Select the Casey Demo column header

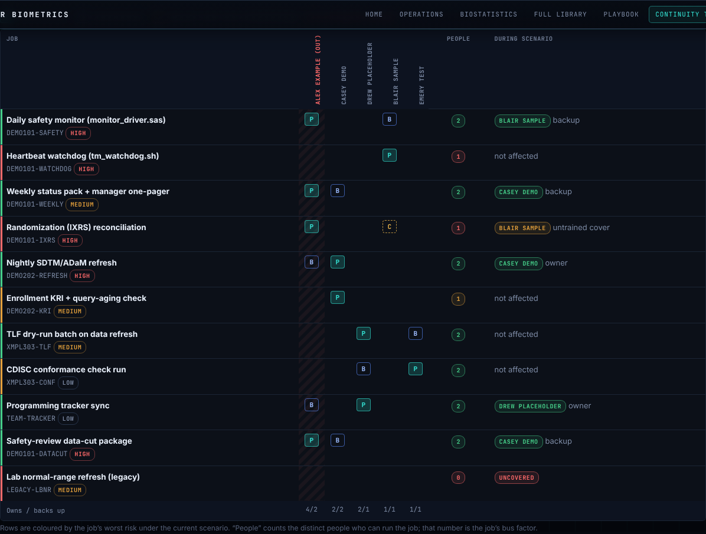coord(344,85)
